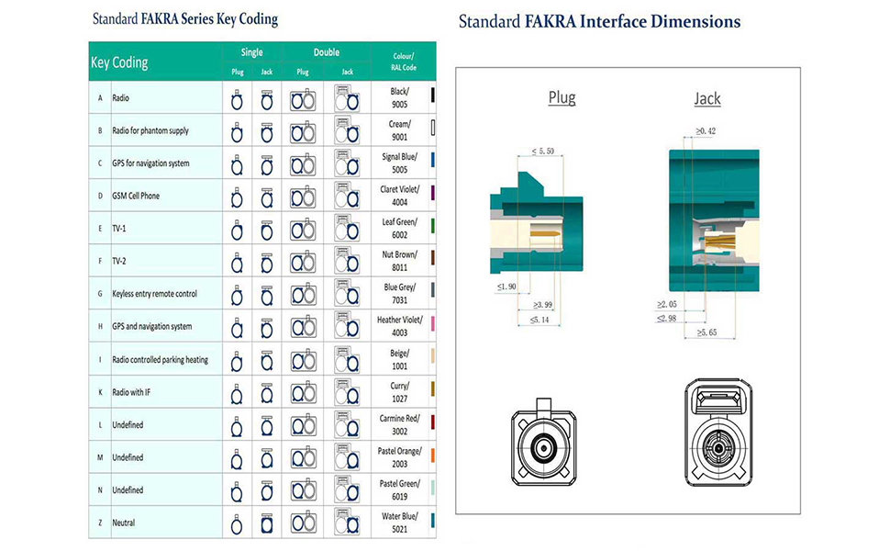This screenshot has height=551, width=890.
Task: Select the double jack icon in the TV-2 row
Action: (x=347, y=262)
